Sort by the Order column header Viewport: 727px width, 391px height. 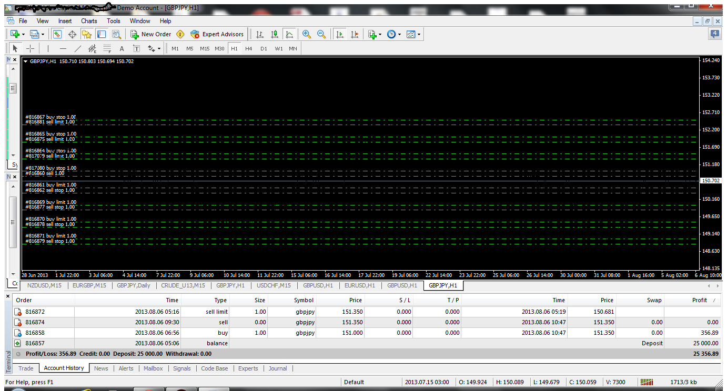point(44,300)
